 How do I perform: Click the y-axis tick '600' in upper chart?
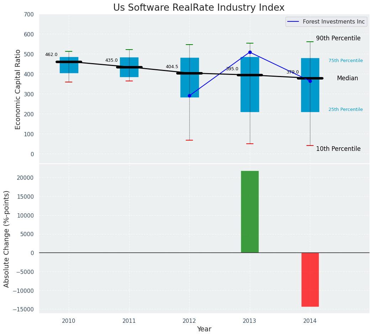[29, 34]
